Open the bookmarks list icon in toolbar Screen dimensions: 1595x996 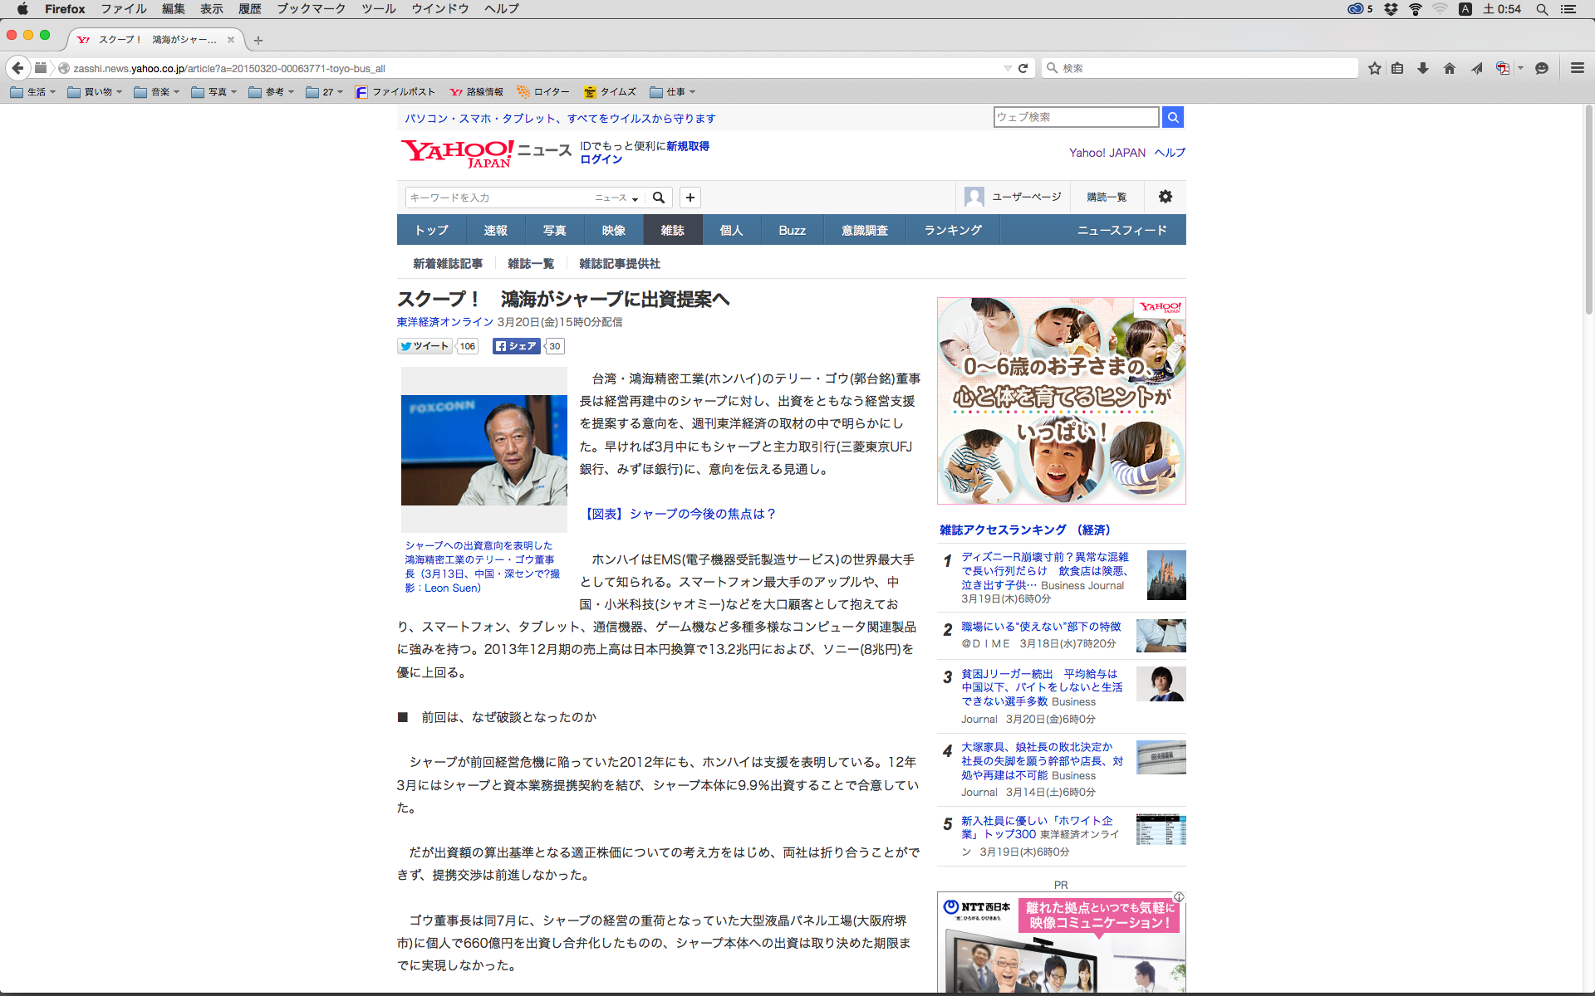click(1397, 68)
